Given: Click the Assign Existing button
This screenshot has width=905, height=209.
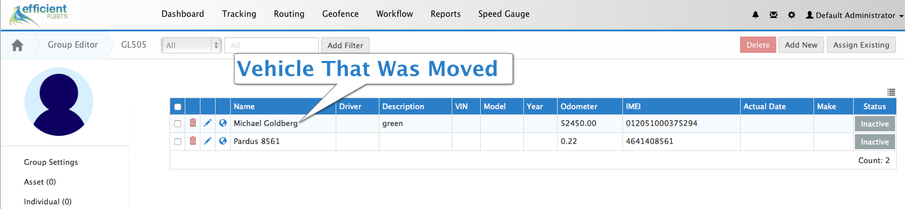Looking at the screenshot, I should pyautogui.click(x=861, y=45).
